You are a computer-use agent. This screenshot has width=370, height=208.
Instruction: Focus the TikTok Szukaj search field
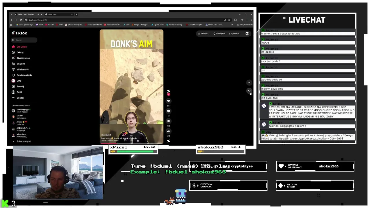[24, 40]
